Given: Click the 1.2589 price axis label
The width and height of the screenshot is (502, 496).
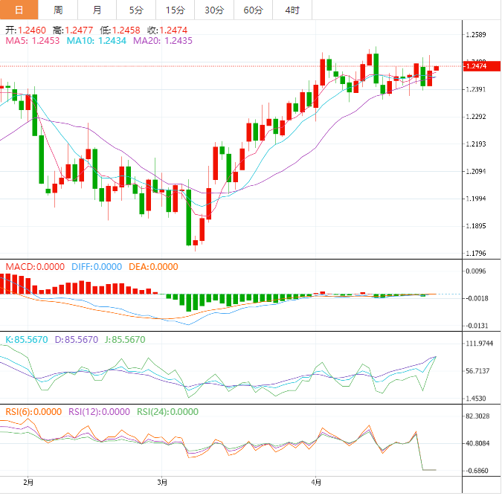Looking at the screenshot, I should tap(476, 35).
